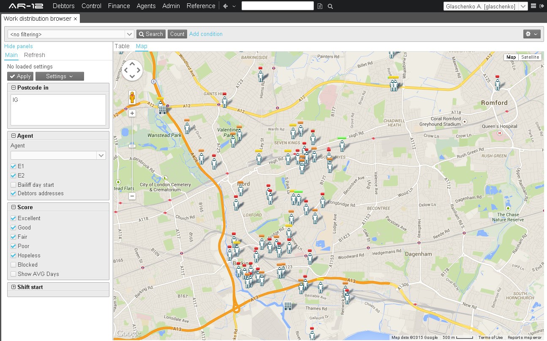Image resolution: width=547 pixels, height=341 pixels.
Task: Select the red-bar marker left of Longbridge Rd label
Action: [x=323, y=201]
